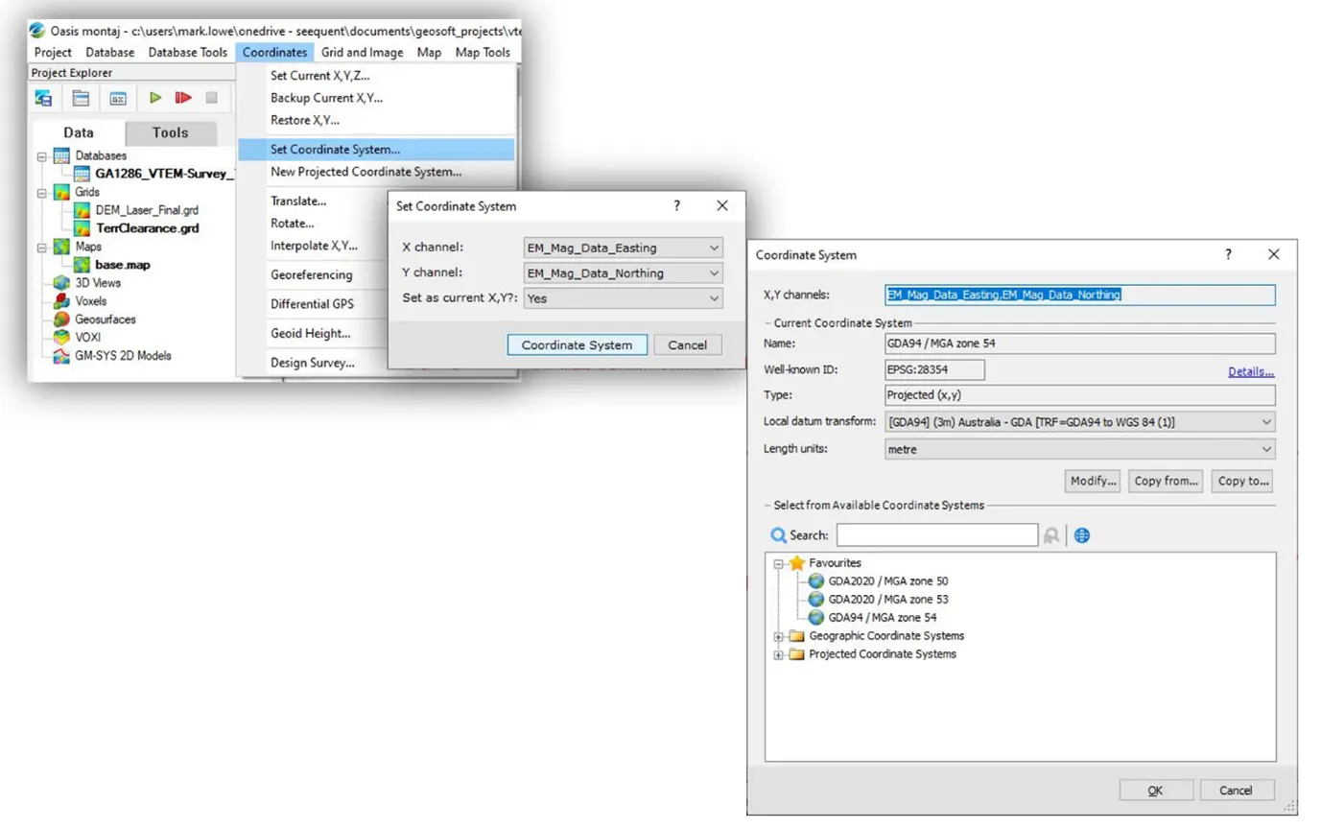Screen dimensions: 1321x829
Task: Click the coordinate system Search field
Action: tap(937, 534)
